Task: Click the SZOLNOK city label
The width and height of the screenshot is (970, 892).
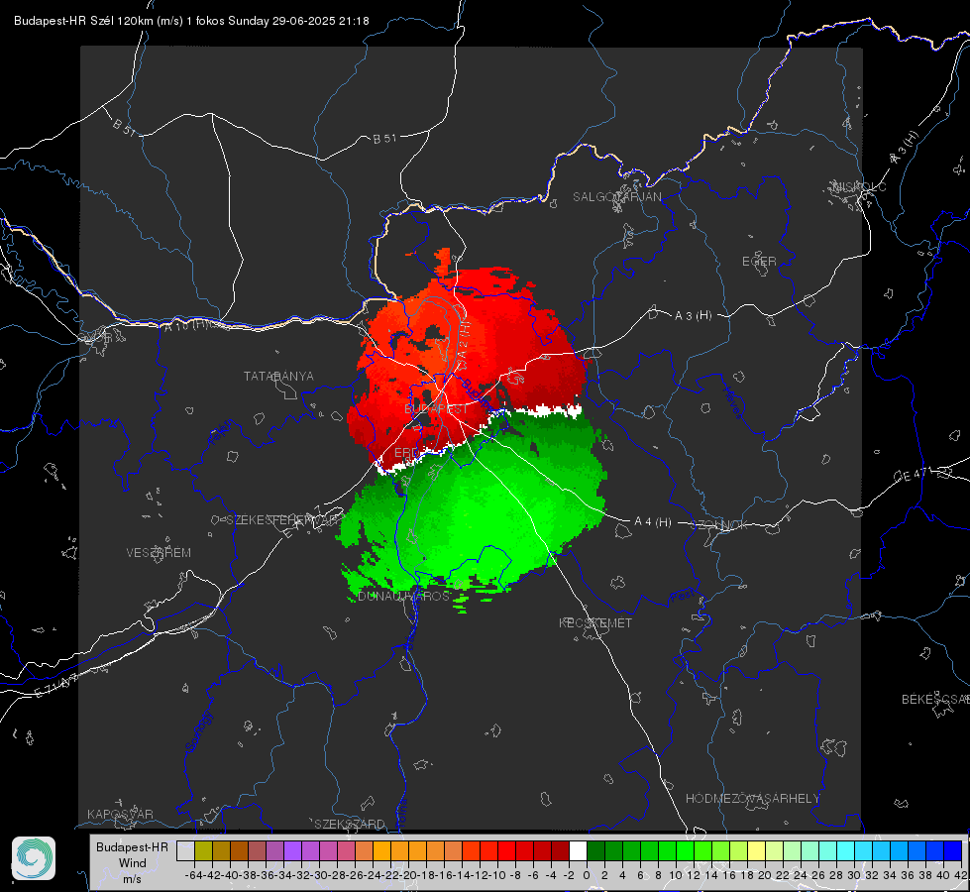Action: point(719,525)
